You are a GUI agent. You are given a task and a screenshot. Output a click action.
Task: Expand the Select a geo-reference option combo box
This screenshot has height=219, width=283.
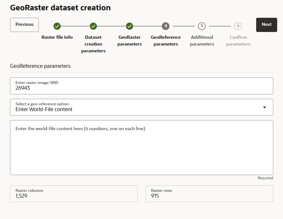142,107
